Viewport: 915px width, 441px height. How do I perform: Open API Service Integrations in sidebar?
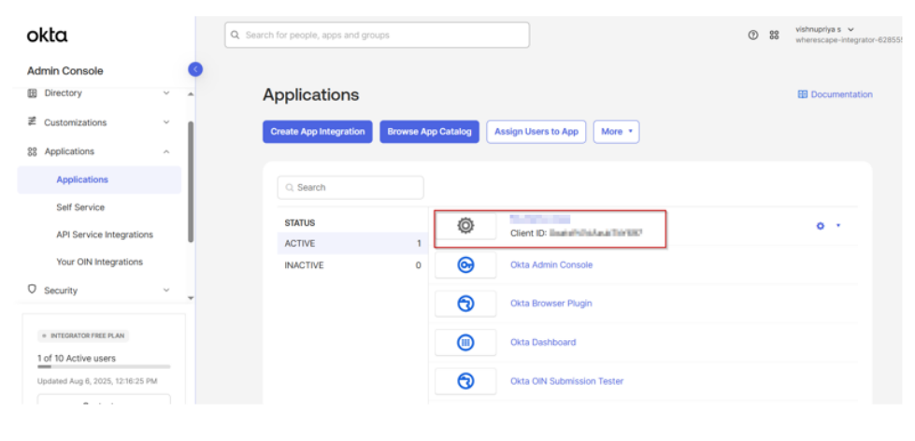click(105, 235)
